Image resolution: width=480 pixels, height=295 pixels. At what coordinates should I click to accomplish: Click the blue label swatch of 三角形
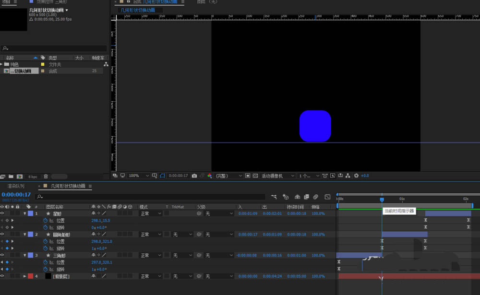tap(31, 255)
